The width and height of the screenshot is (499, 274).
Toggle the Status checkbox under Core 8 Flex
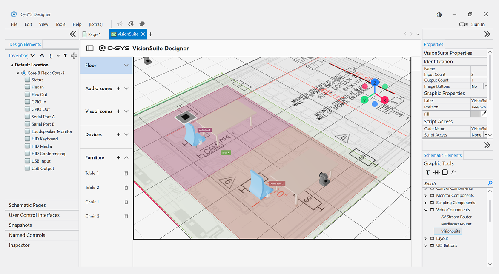27,80
